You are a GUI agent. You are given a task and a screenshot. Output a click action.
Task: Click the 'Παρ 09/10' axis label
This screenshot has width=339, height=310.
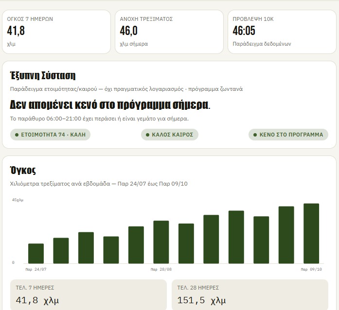[x=311, y=269]
